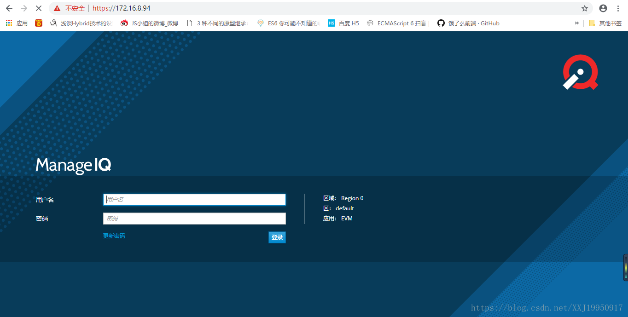The width and height of the screenshot is (628, 317).
Task: Go back with the browser back arrow
Action: pyautogui.click(x=9, y=8)
